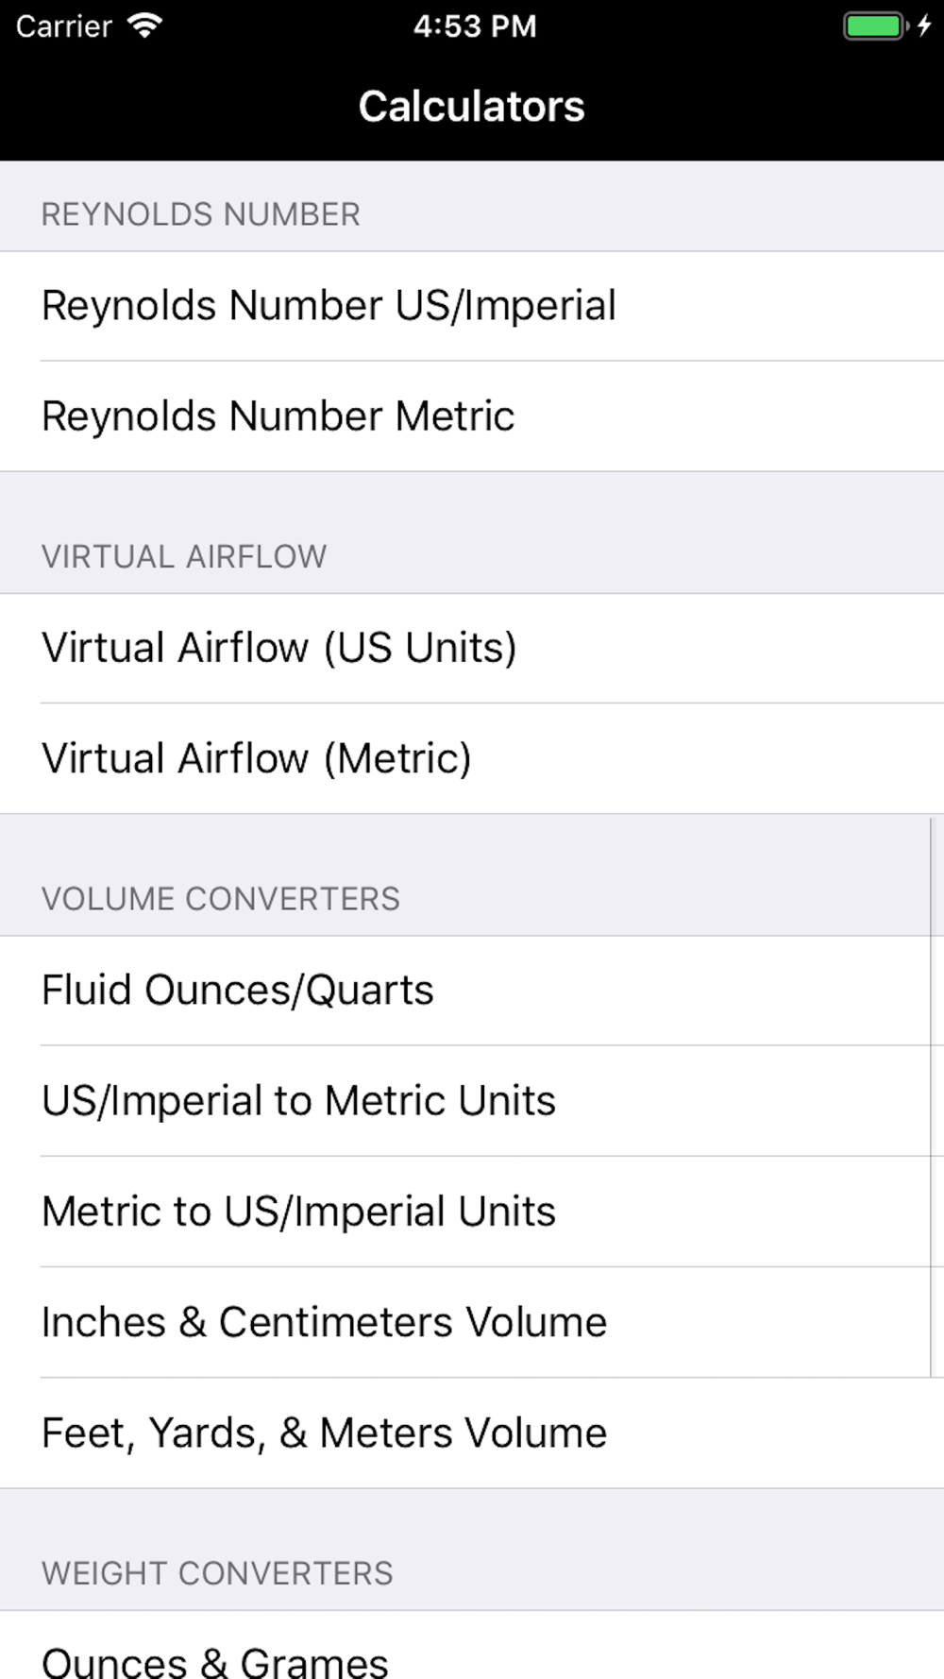Select Virtual Airflow (US Units)
The image size is (944, 1679).
472,649
